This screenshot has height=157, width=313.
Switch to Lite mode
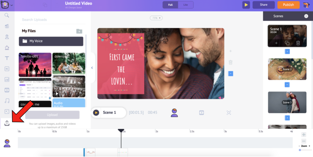(x=186, y=5)
